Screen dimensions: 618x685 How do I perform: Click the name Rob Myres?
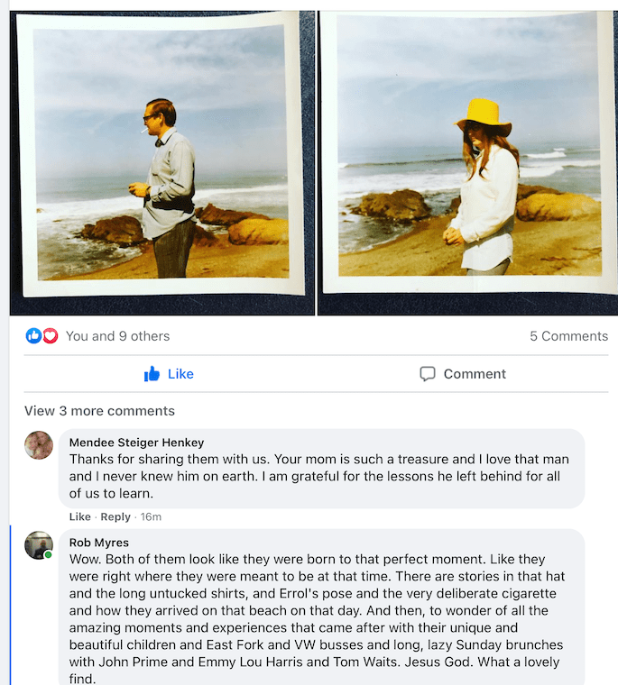(x=99, y=543)
